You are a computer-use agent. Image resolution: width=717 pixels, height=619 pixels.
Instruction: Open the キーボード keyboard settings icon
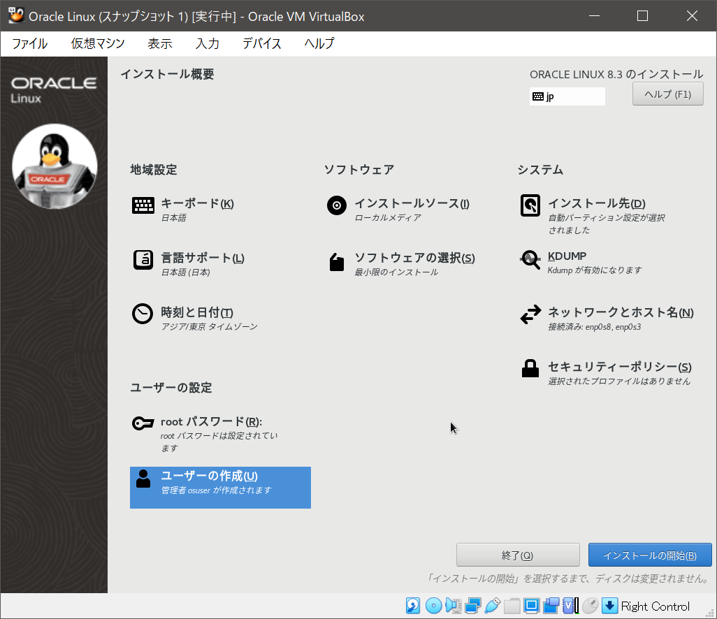pos(143,205)
